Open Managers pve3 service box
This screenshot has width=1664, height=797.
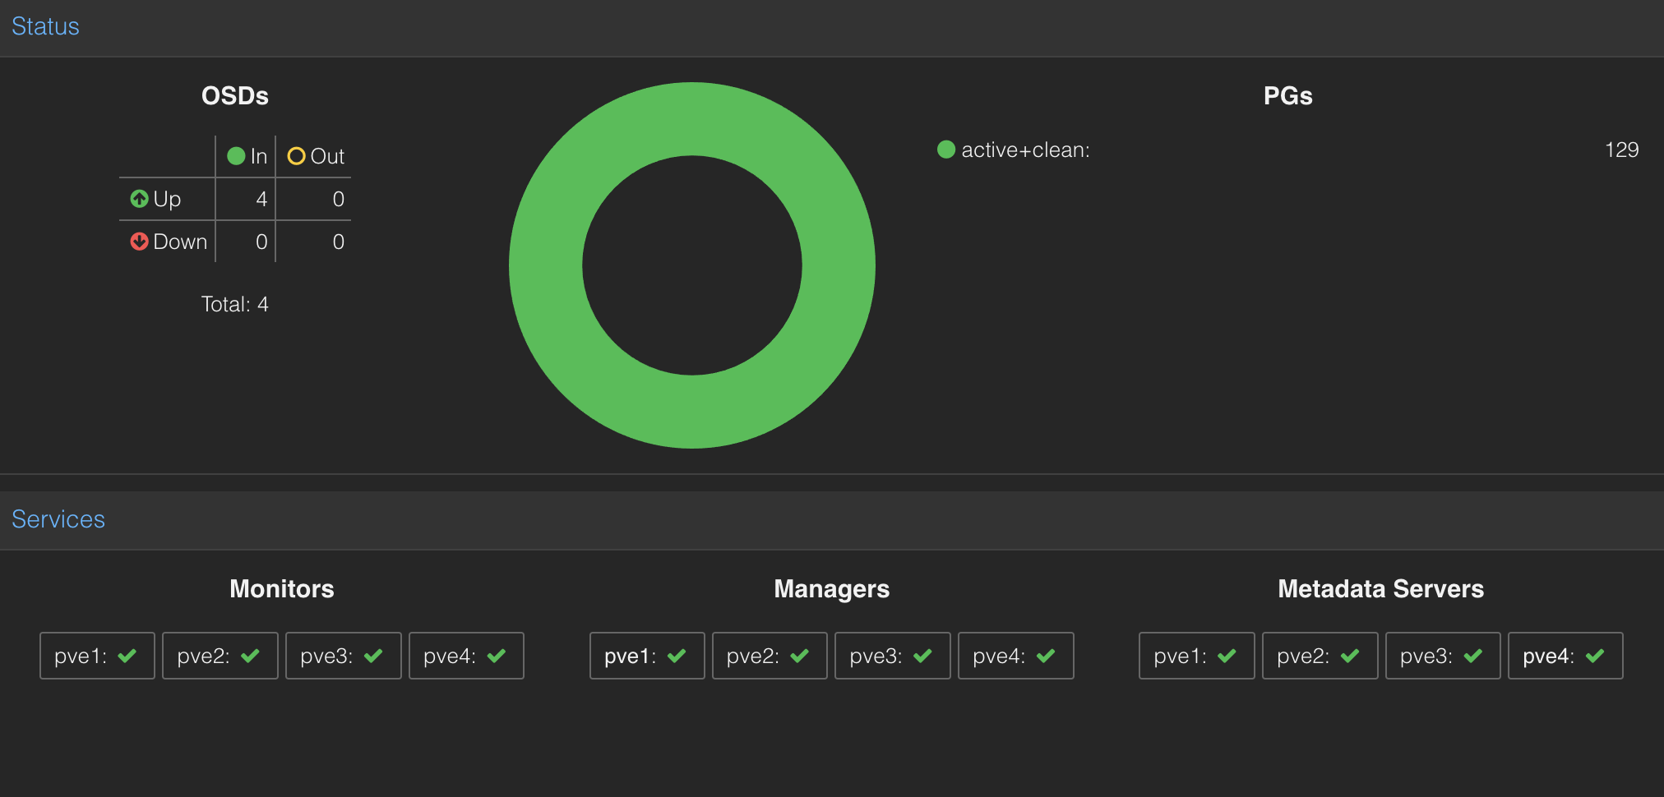point(893,656)
